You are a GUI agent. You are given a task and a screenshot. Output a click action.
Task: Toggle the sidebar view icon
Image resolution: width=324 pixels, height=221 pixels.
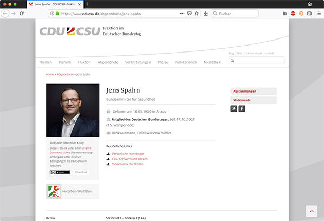(309, 14)
